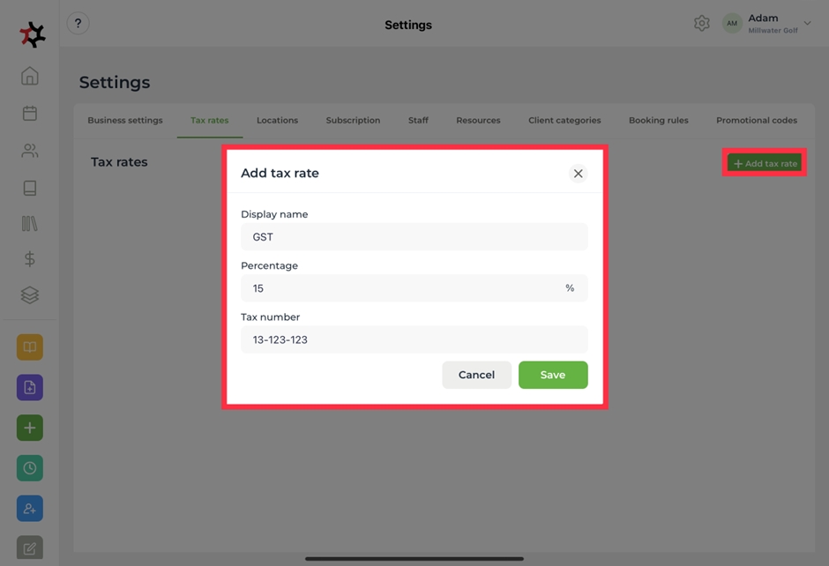Click the Add tax rate button
829x566 pixels.
coord(765,163)
